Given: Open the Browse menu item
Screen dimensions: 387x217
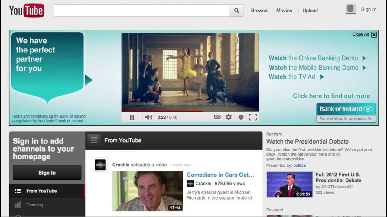Looking at the screenshot, I should pyautogui.click(x=259, y=11).
